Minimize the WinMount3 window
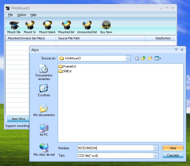The width and height of the screenshot is (190, 166). [x=161, y=8]
